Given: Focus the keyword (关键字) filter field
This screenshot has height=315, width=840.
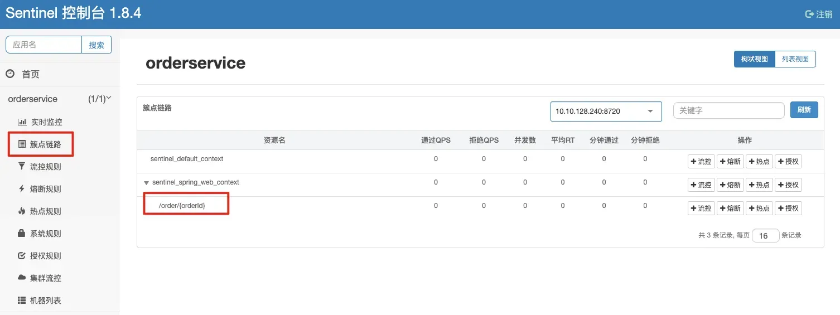Looking at the screenshot, I should tap(728, 110).
